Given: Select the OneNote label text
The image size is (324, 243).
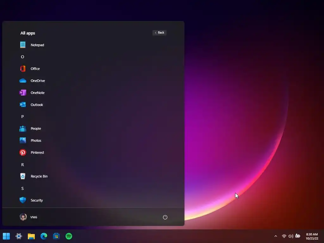Looking at the screenshot, I should [x=38, y=93].
